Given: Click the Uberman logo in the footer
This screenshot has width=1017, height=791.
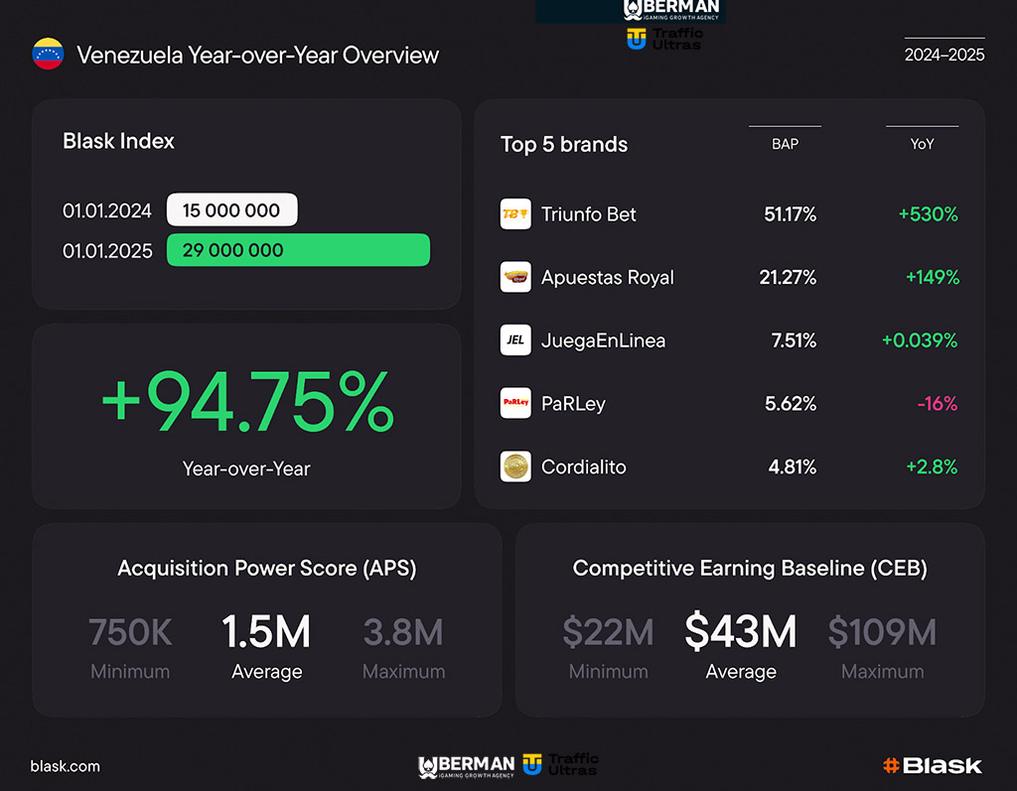Looking at the screenshot, I should click(467, 765).
